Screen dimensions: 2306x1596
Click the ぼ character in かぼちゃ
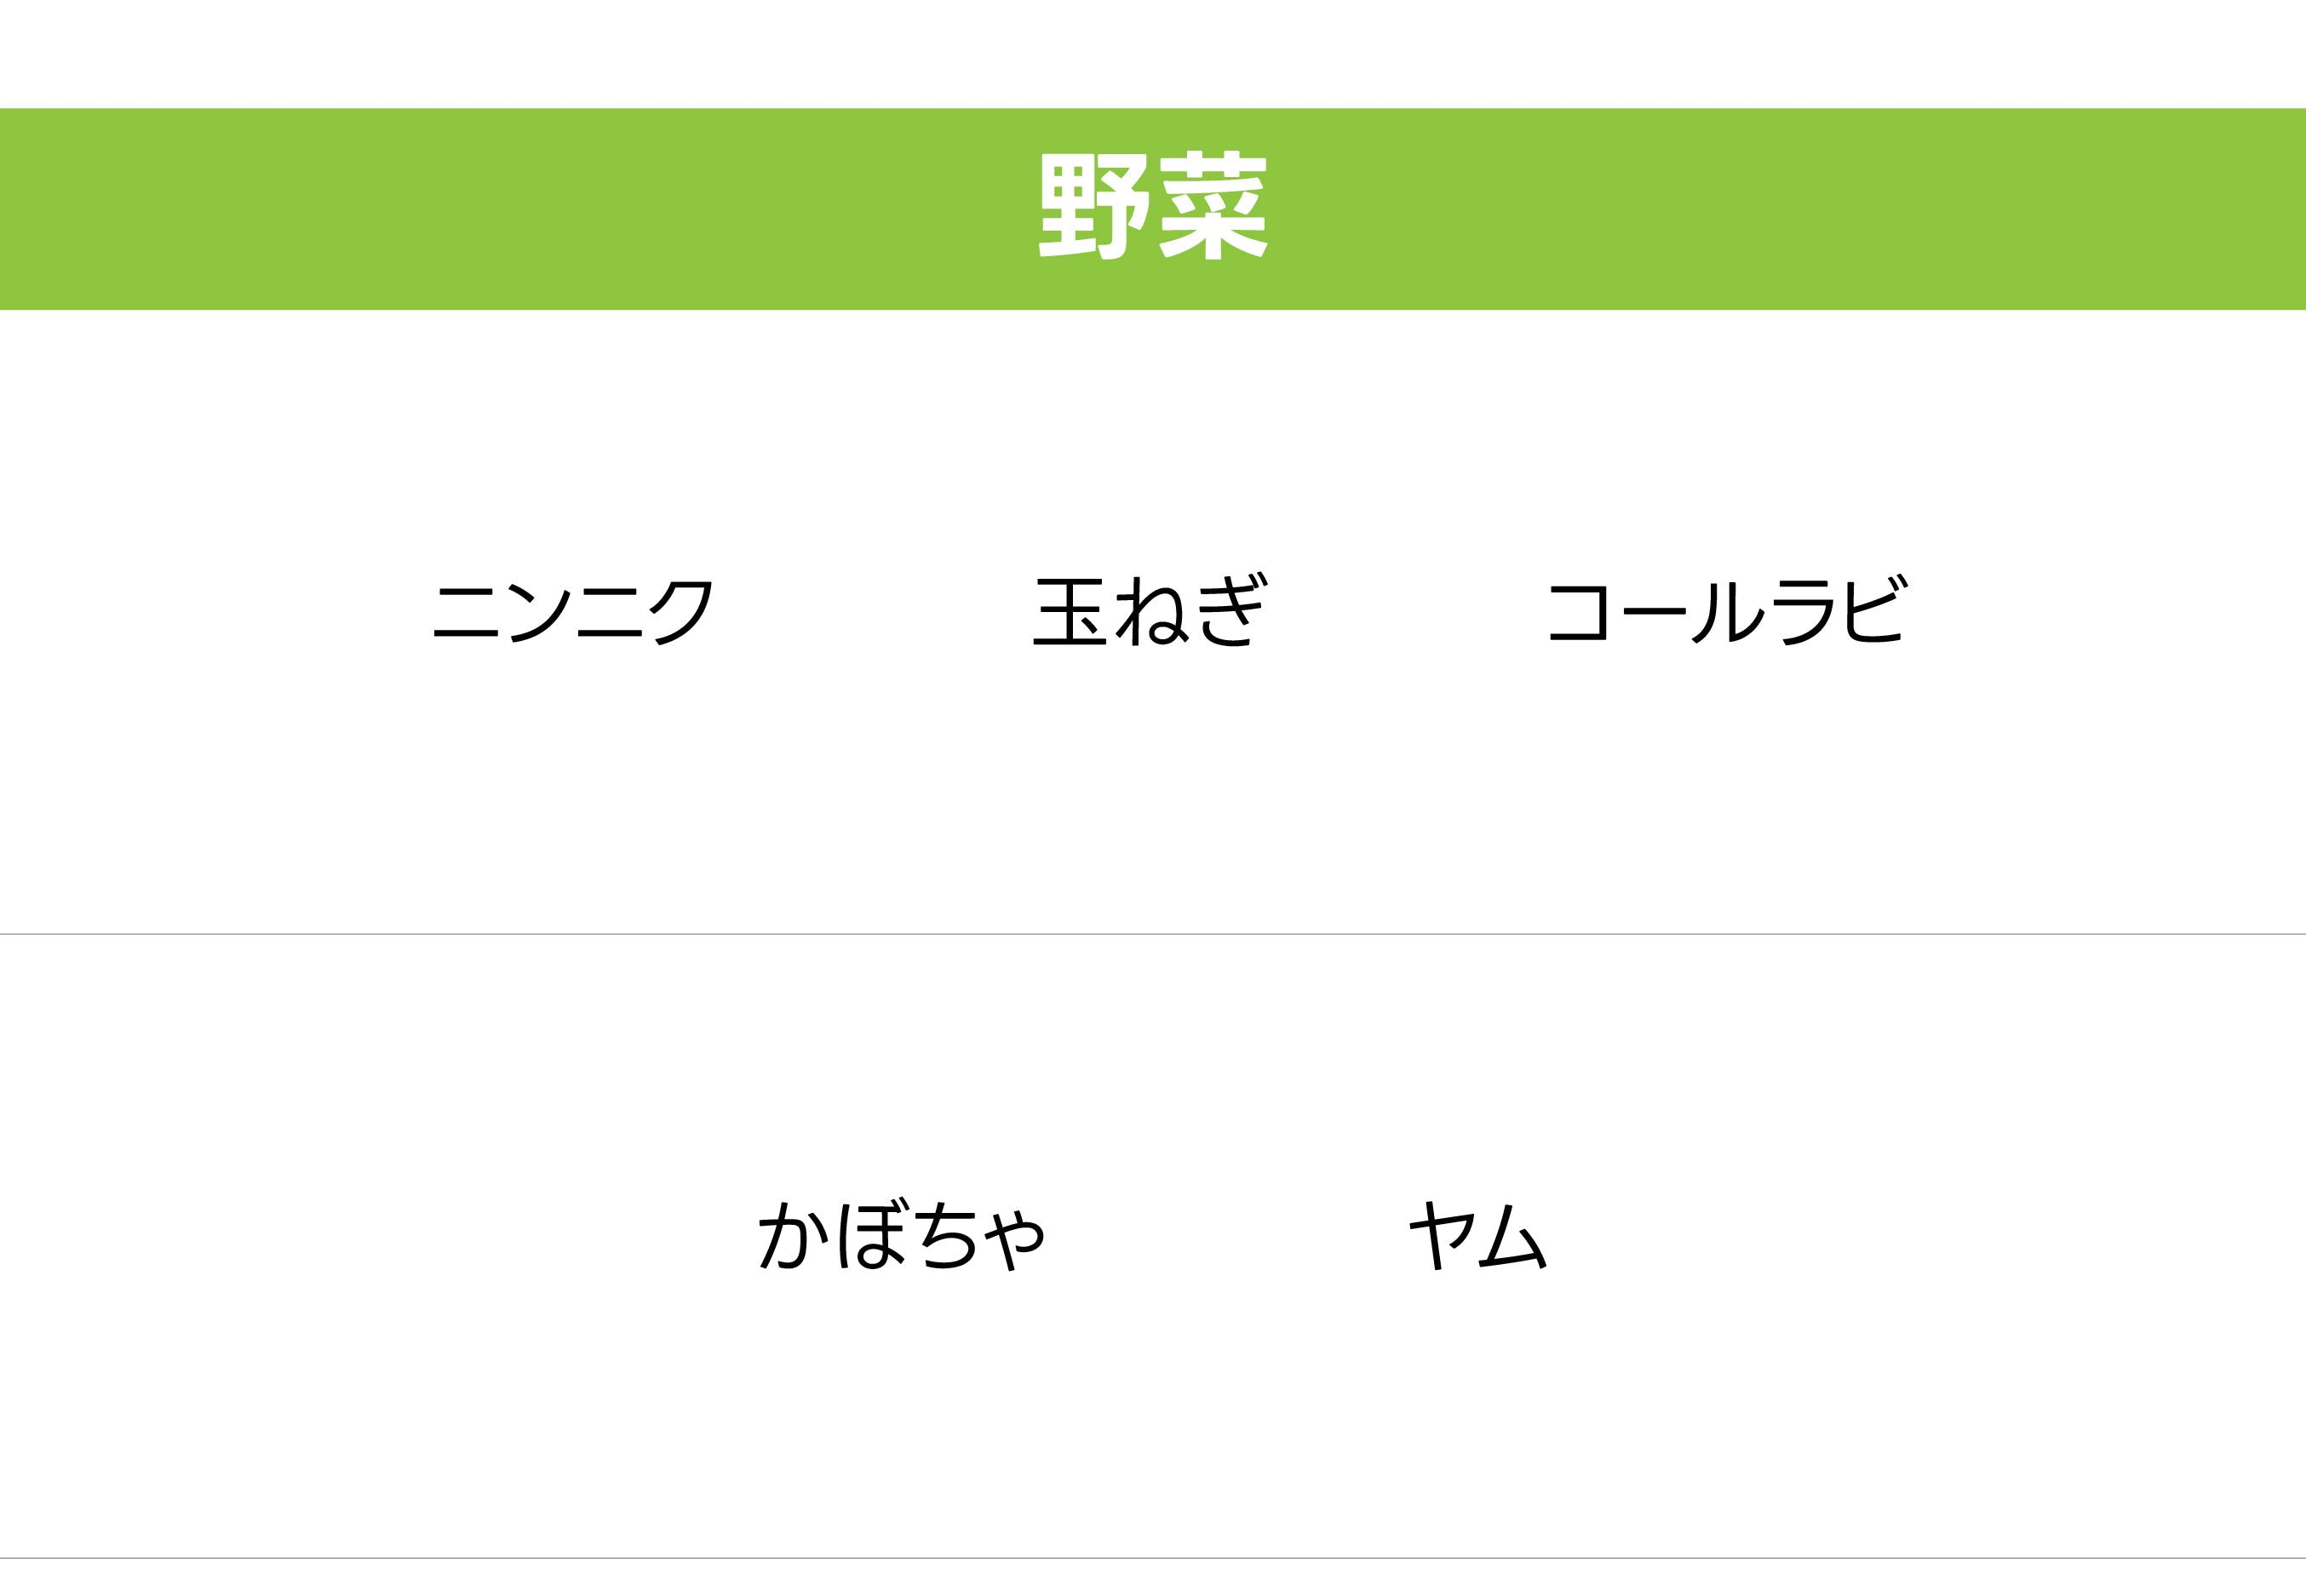click(871, 1235)
